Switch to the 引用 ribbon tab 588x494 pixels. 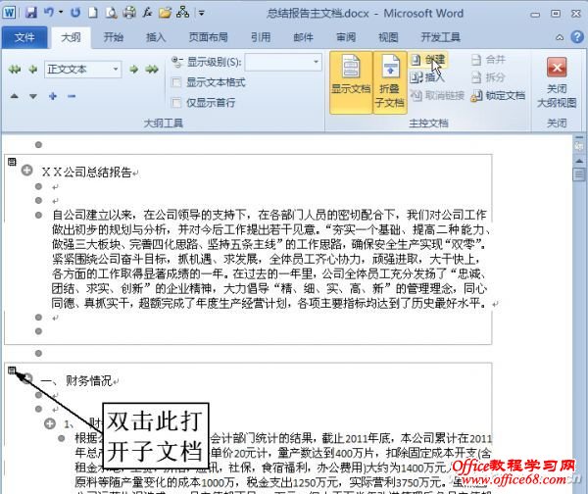tap(261, 37)
